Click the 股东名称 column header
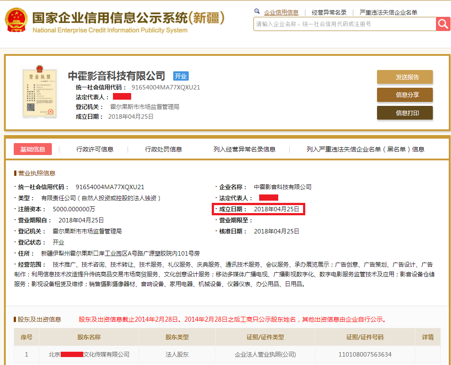451x365 pixels. (89, 337)
